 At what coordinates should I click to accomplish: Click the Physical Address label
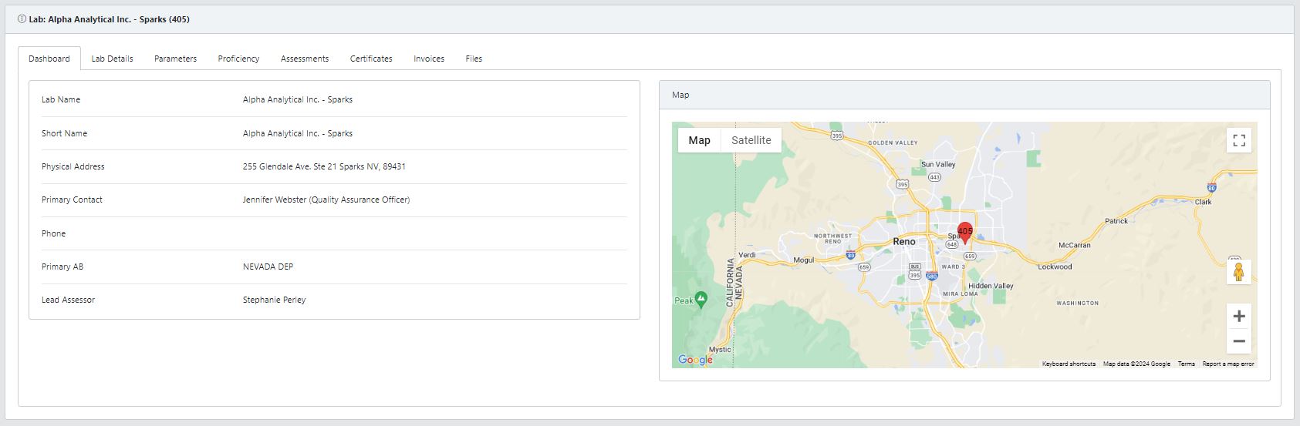[x=73, y=166]
